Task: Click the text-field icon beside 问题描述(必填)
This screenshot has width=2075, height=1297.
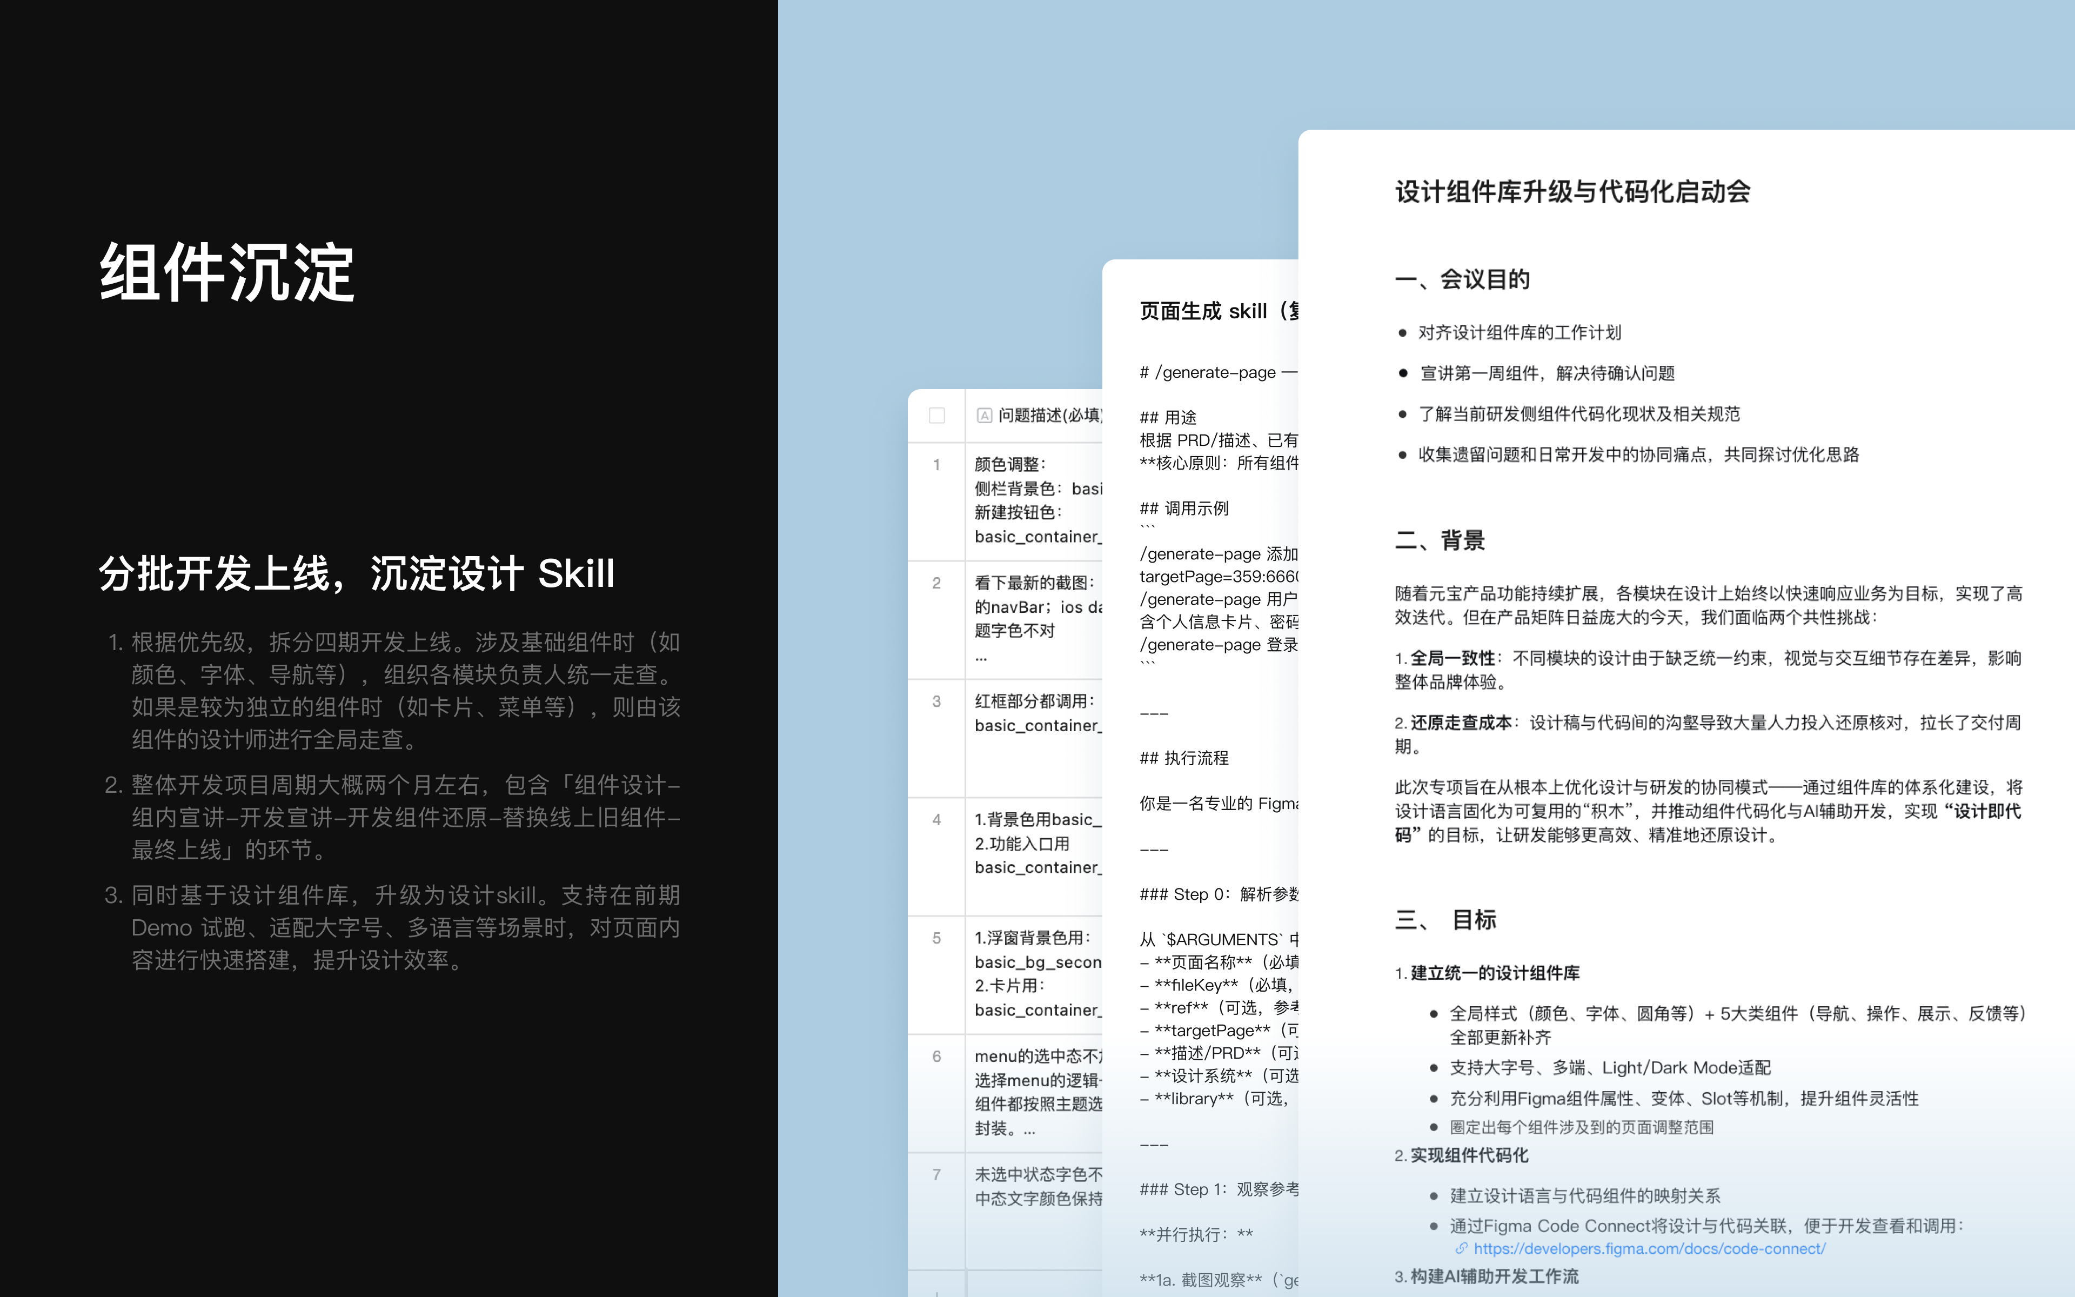Action: point(985,415)
